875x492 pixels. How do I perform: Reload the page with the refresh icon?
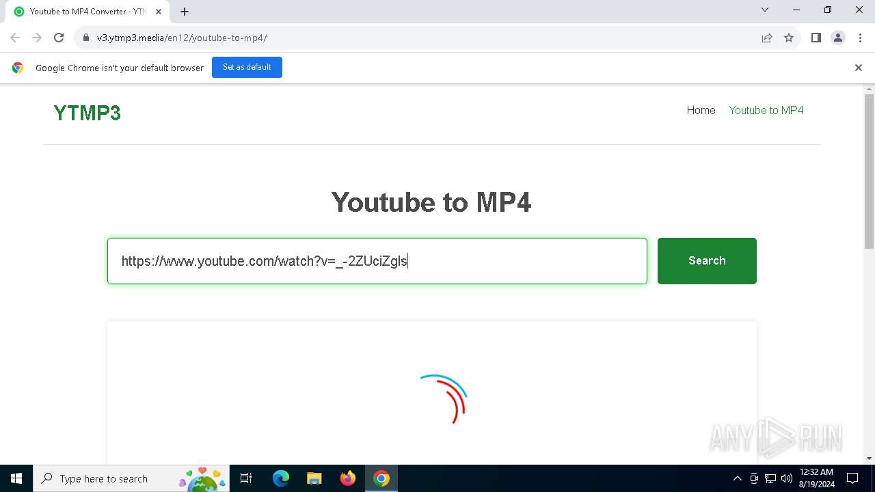point(59,38)
